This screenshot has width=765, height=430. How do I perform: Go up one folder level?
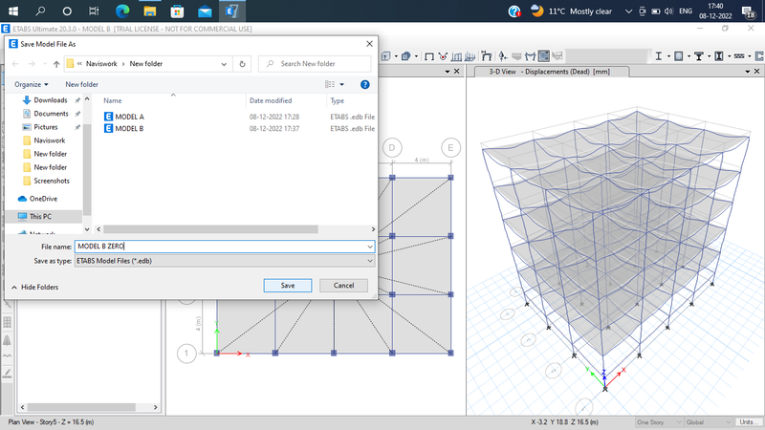click(56, 64)
